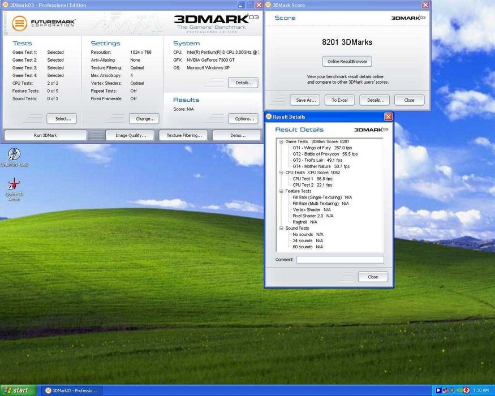
Task: Collapse the Feature Tests tree node
Action: pyautogui.click(x=281, y=191)
